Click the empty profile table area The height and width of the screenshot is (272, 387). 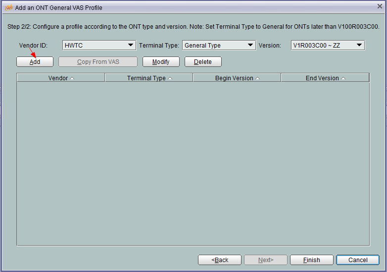193,163
